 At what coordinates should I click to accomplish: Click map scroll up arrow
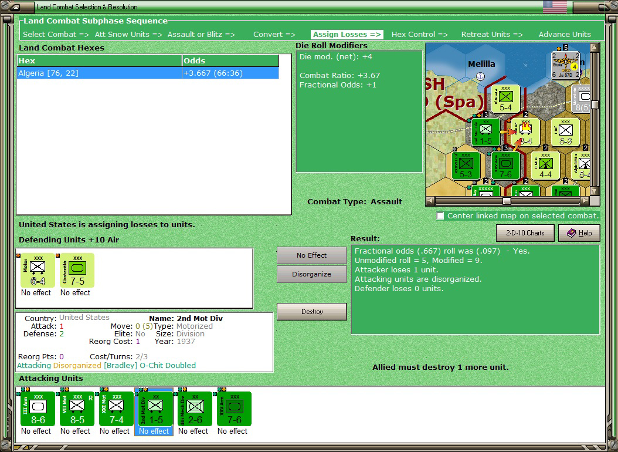click(595, 48)
